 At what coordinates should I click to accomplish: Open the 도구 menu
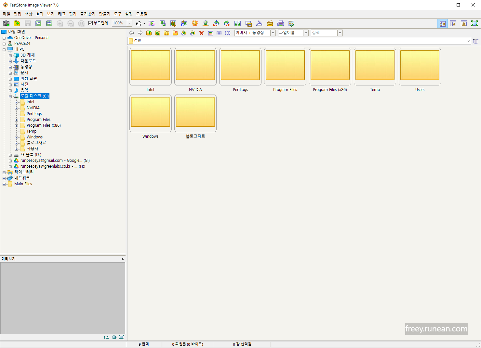pos(118,14)
